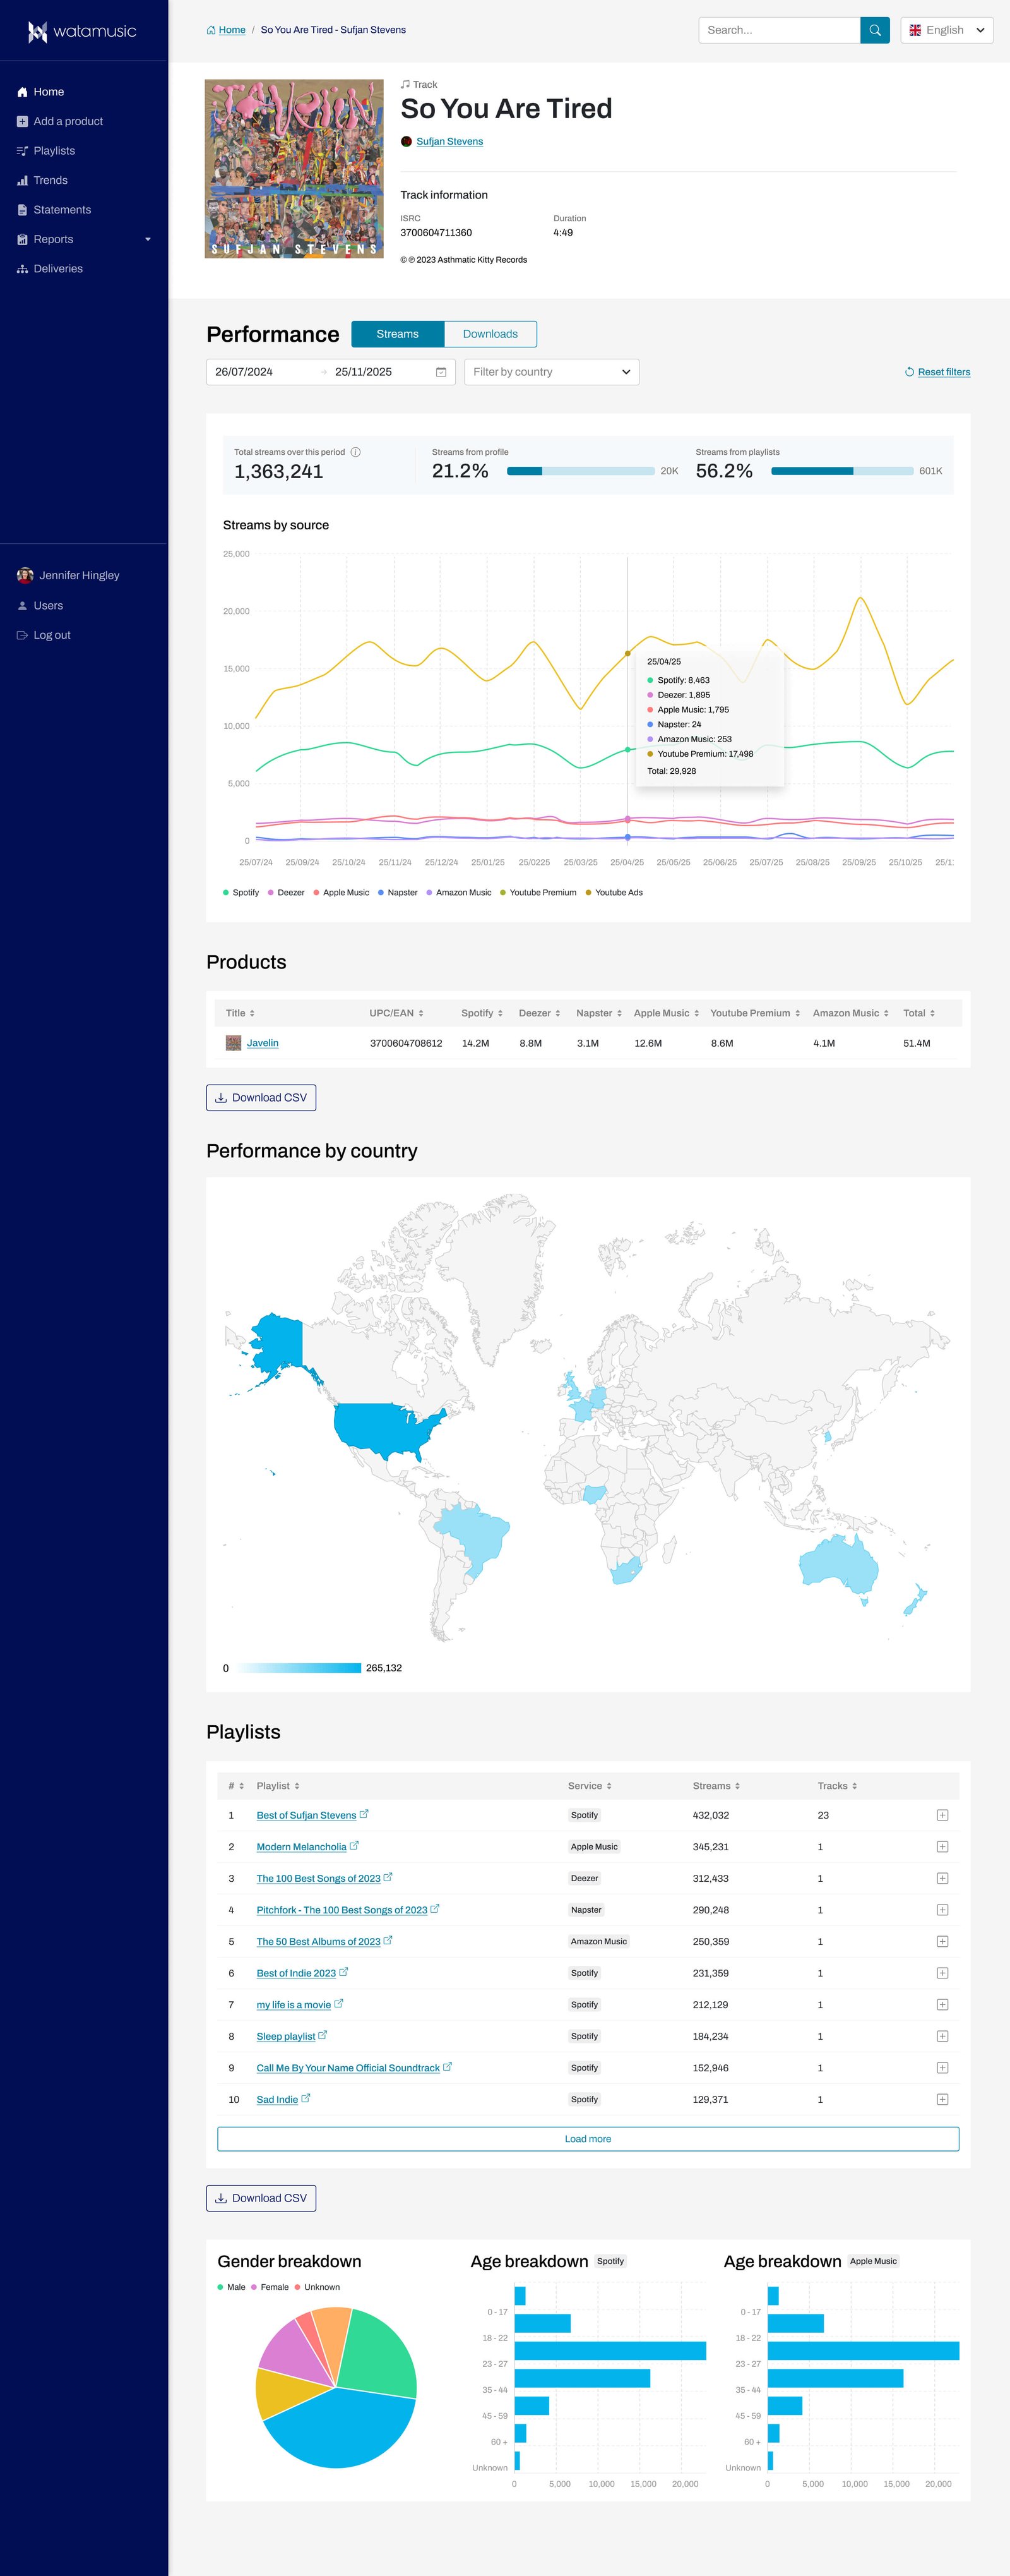Sort products table by Spotify column
This screenshot has width=1010, height=2576.
tap(482, 1013)
